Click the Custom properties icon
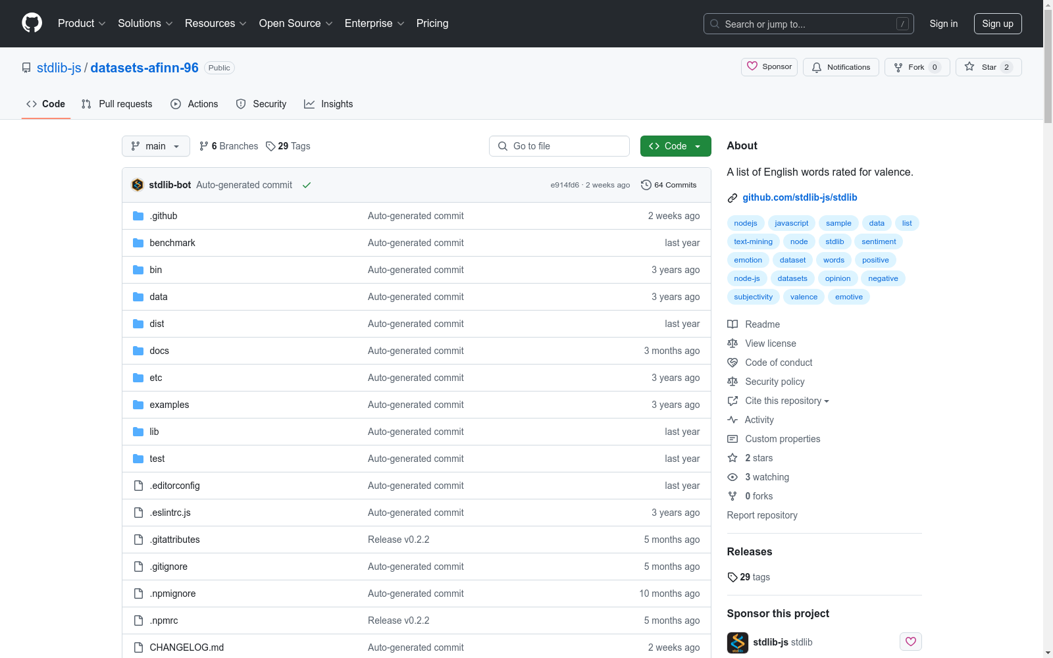Image resolution: width=1053 pixels, height=658 pixels. [x=732, y=439]
